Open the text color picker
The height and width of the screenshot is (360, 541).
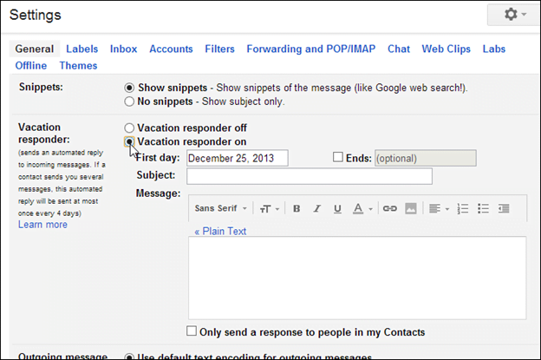pyautogui.click(x=362, y=208)
